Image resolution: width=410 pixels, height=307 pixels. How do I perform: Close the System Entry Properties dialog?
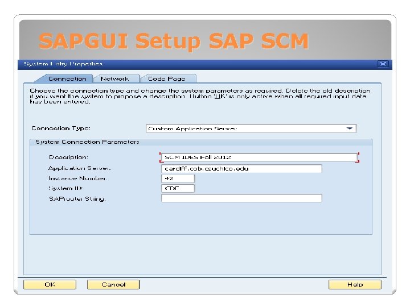pyautogui.click(x=383, y=64)
